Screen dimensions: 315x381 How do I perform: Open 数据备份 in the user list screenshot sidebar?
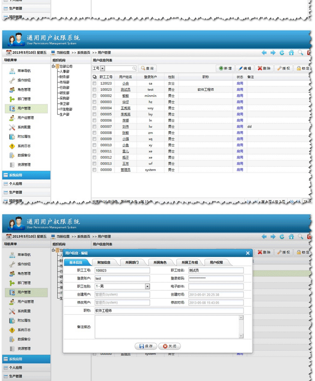pos(20,155)
